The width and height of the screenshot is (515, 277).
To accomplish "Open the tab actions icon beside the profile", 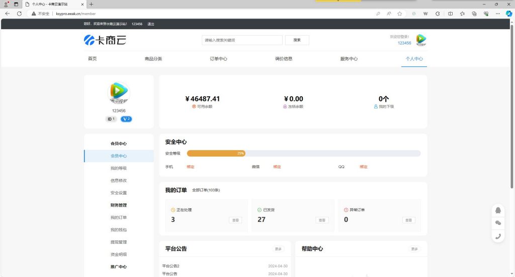I will (16, 4).
